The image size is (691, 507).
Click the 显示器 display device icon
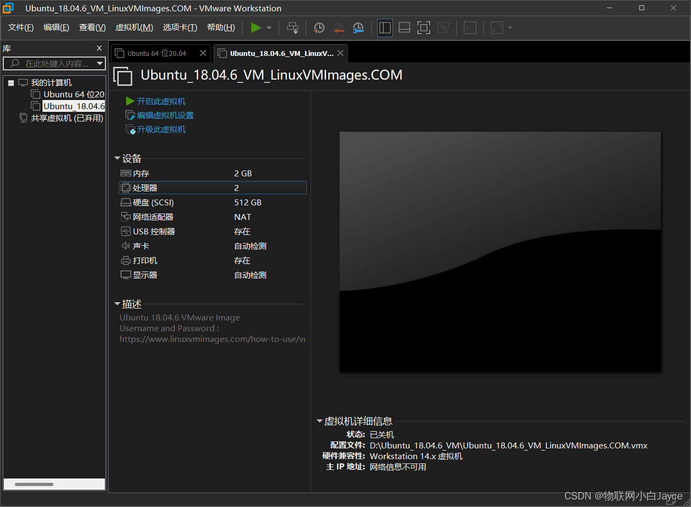coord(125,275)
